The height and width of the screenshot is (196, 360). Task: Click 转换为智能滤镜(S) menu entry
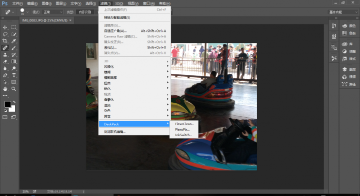pos(135,17)
